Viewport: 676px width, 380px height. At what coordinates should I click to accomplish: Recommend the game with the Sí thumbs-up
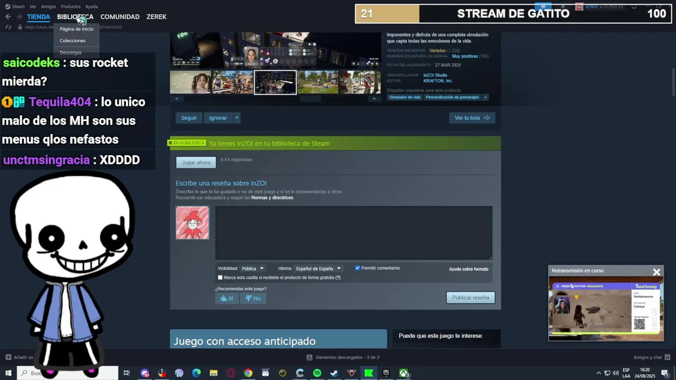point(227,298)
